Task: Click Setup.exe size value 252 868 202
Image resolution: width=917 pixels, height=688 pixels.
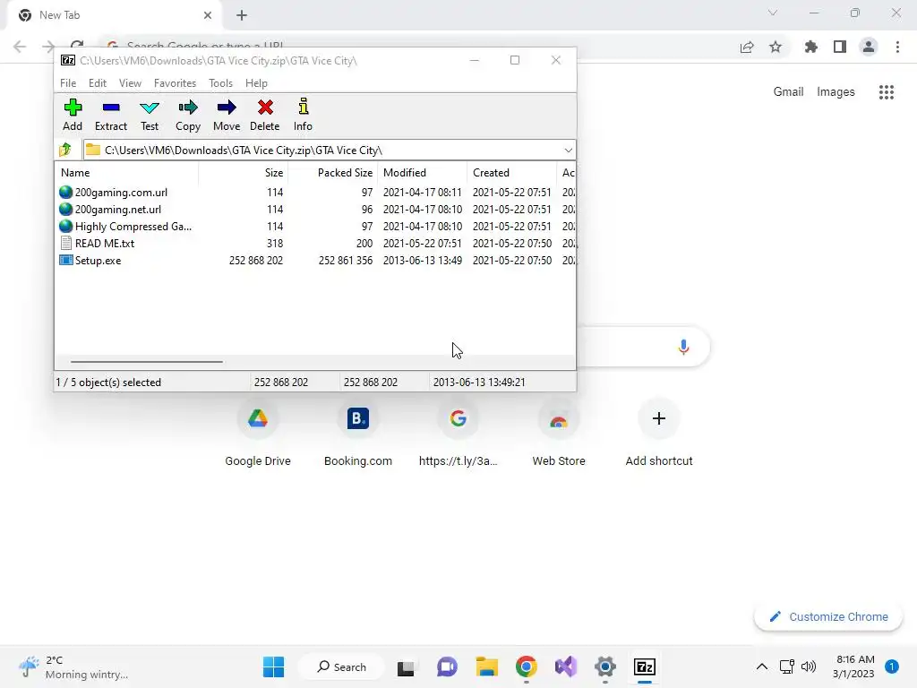Action: (255, 261)
